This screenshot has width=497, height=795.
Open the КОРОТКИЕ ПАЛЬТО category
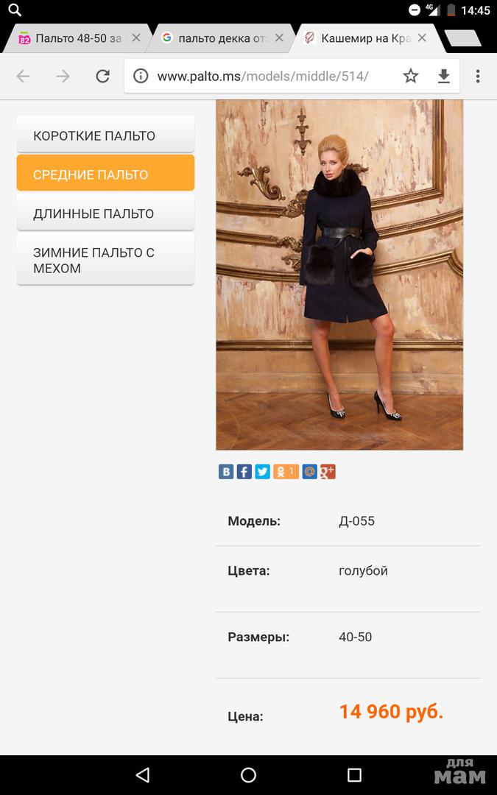click(105, 135)
